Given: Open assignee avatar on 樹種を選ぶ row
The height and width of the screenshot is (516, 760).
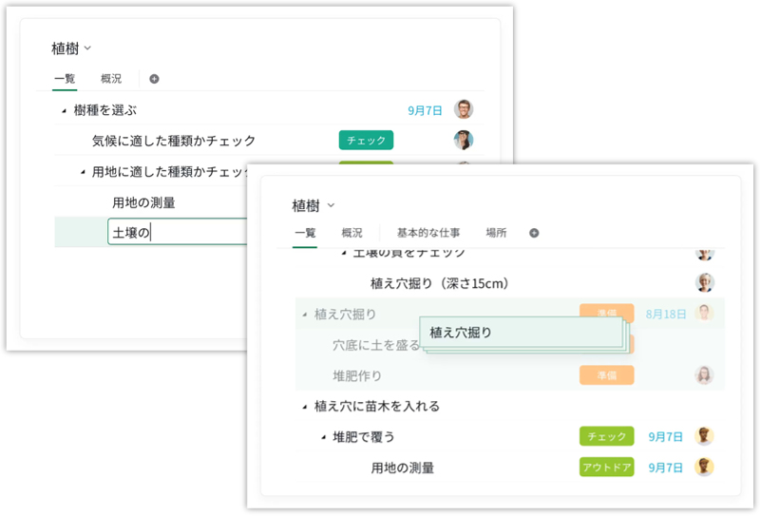Looking at the screenshot, I should 464,109.
